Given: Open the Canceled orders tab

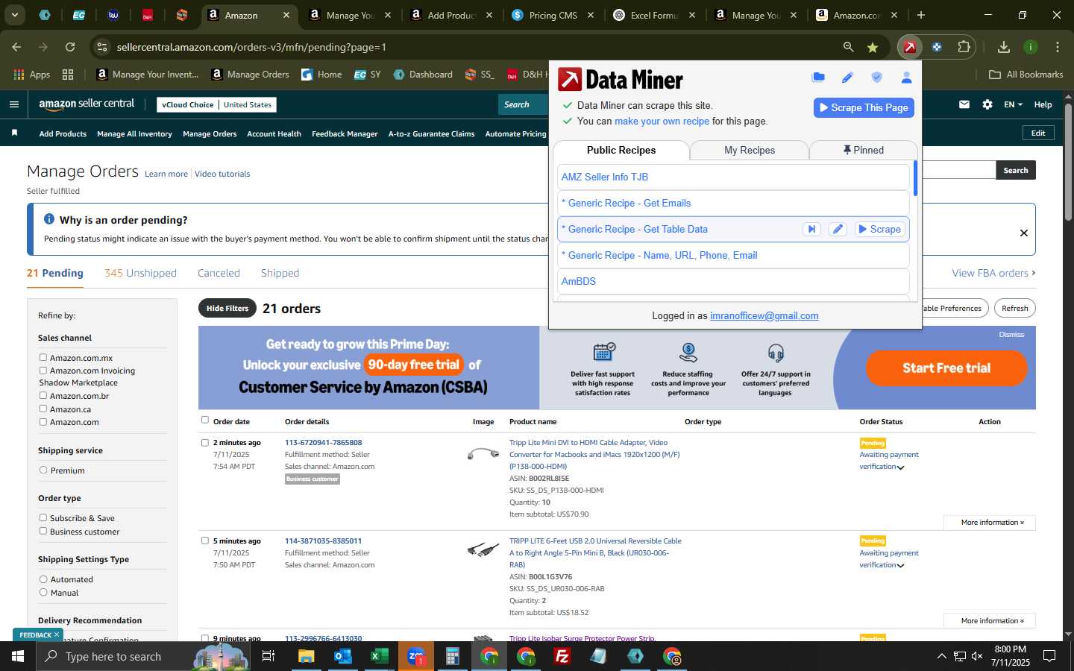Looking at the screenshot, I should 219,273.
